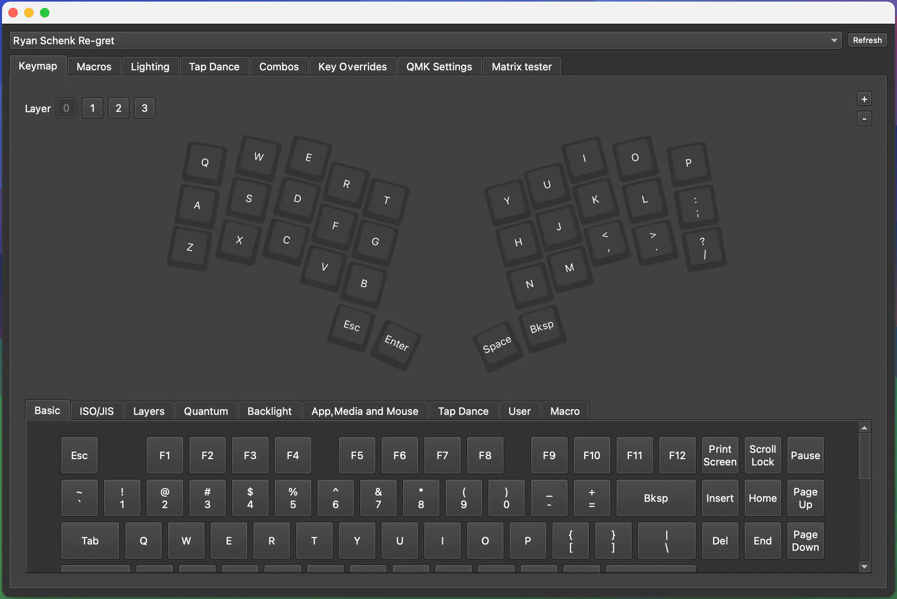This screenshot has width=897, height=599.
Task: Click the plus zoom-in button
Action: (864, 99)
